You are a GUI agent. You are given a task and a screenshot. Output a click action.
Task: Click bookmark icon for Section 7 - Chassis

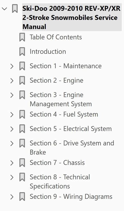point(22,163)
